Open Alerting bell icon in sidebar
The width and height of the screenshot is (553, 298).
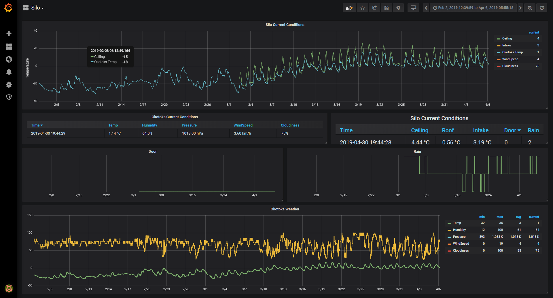[9, 72]
